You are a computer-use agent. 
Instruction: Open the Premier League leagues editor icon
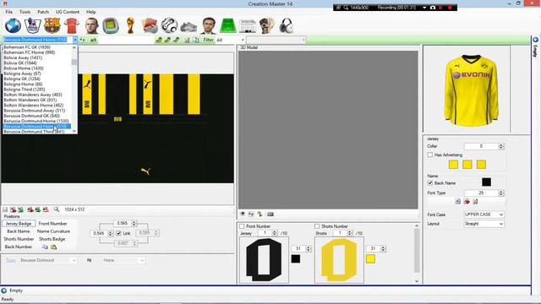point(32,25)
